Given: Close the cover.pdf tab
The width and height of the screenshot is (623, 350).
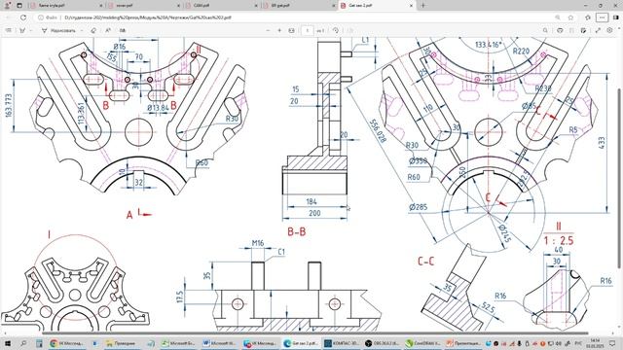Looking at the screenshot, I should click(x=178, y=6).
